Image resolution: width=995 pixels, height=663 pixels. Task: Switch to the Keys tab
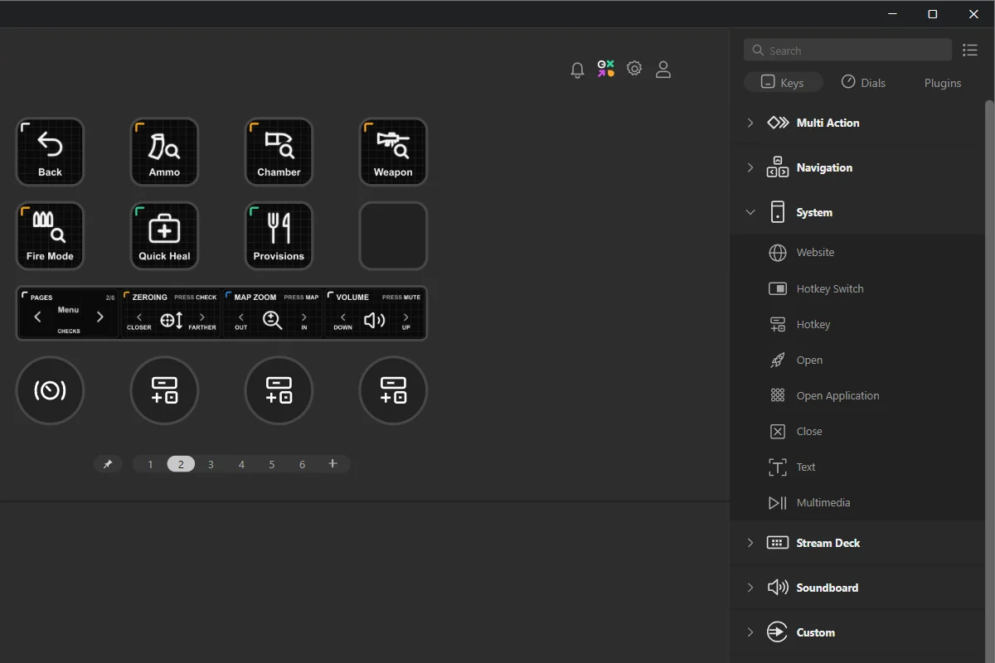(x=784, y=83)
